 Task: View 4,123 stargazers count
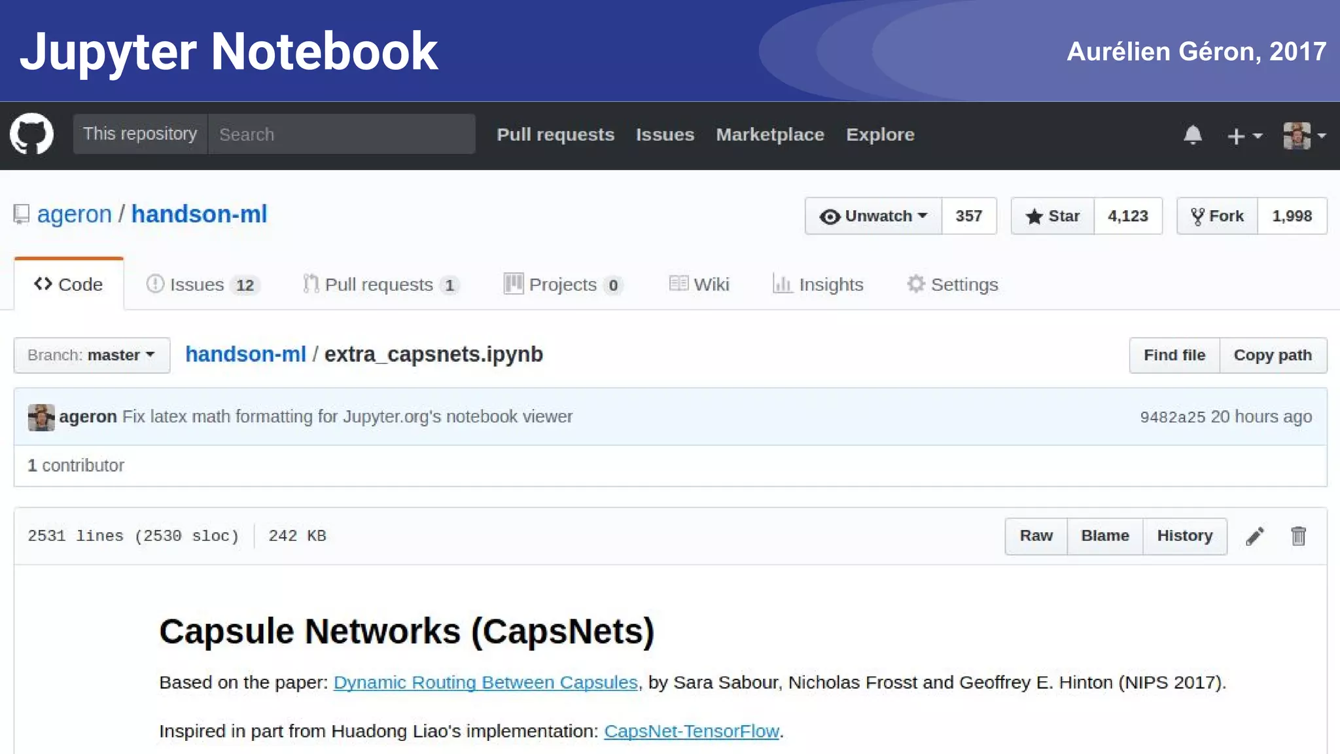tap(1127, 216)
